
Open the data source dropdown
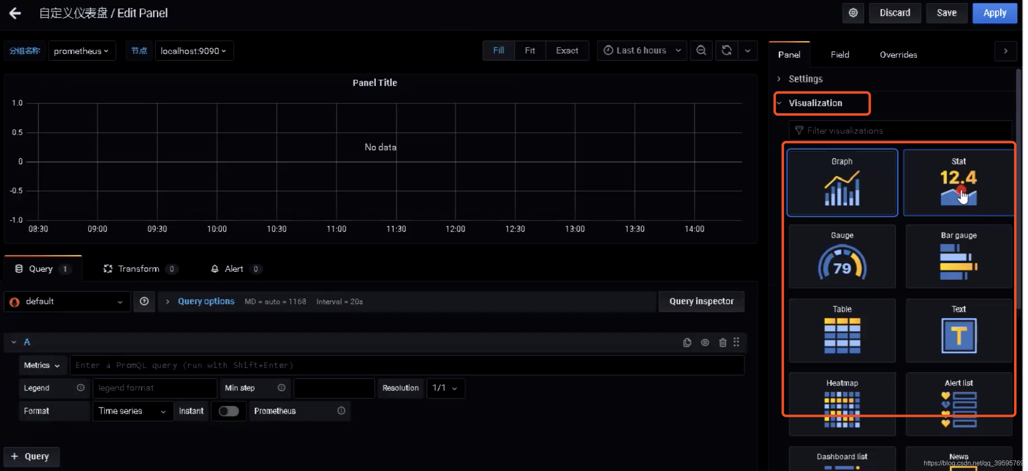point(66,301)
